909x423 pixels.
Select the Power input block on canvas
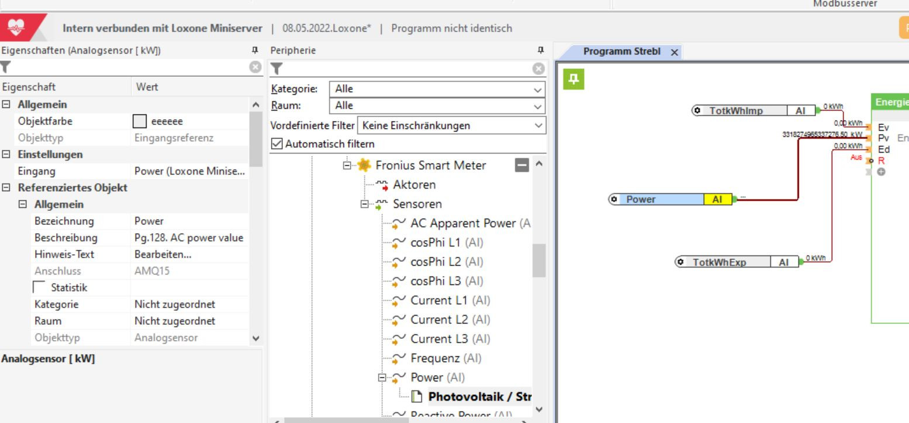coord(670,199)
